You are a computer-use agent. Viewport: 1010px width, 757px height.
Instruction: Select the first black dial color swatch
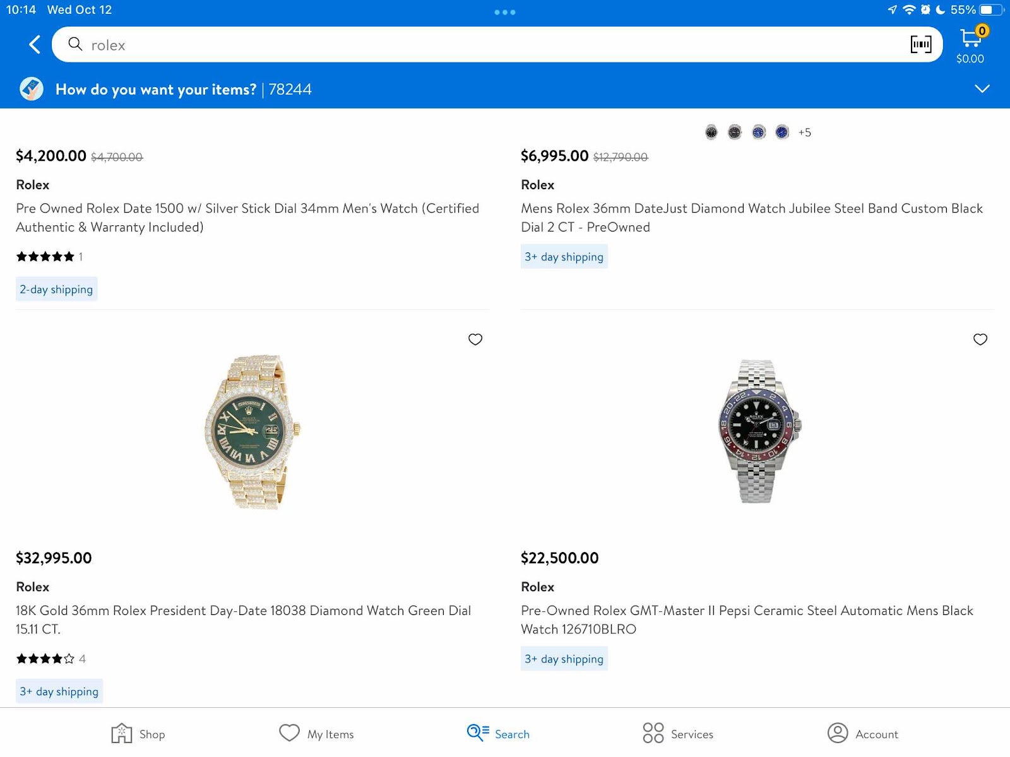click(x=711, y=132)
